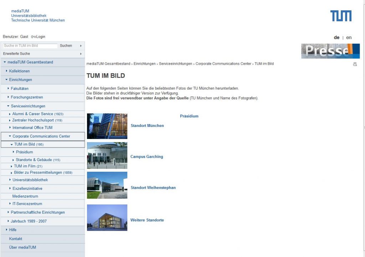The height and width of the screenshot is (257, 365).
Task: Expand the Kollektionen node arrow
Action: pyautogui.click(x=6, y=71)
